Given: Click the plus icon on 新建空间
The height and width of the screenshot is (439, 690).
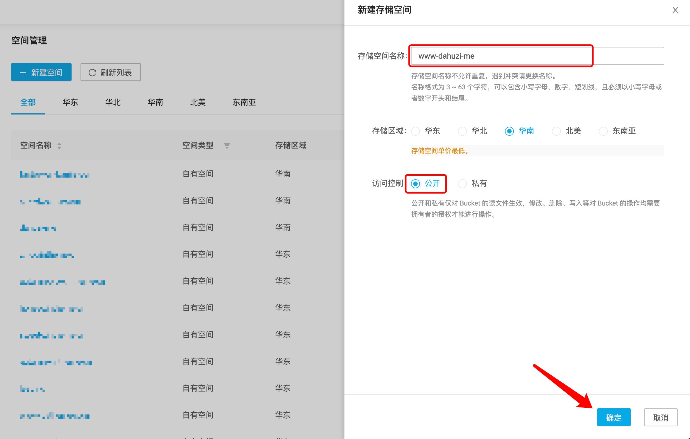Looking at the screenshot, I should click(23, 73).
